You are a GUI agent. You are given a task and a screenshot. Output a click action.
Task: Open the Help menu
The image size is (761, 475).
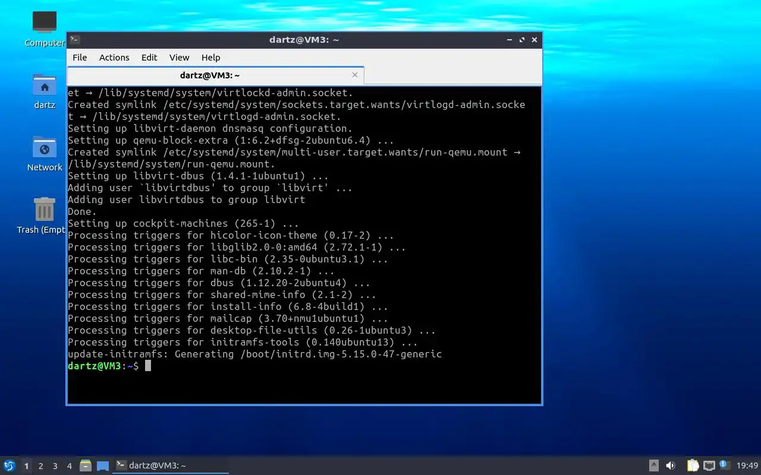211,58
